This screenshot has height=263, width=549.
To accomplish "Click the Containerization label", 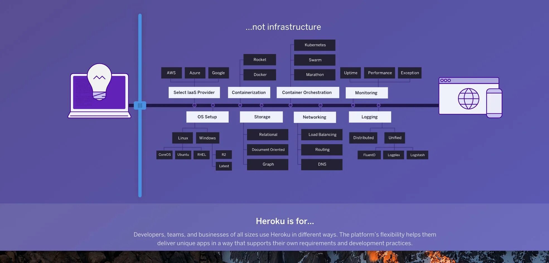I will 249,92.
